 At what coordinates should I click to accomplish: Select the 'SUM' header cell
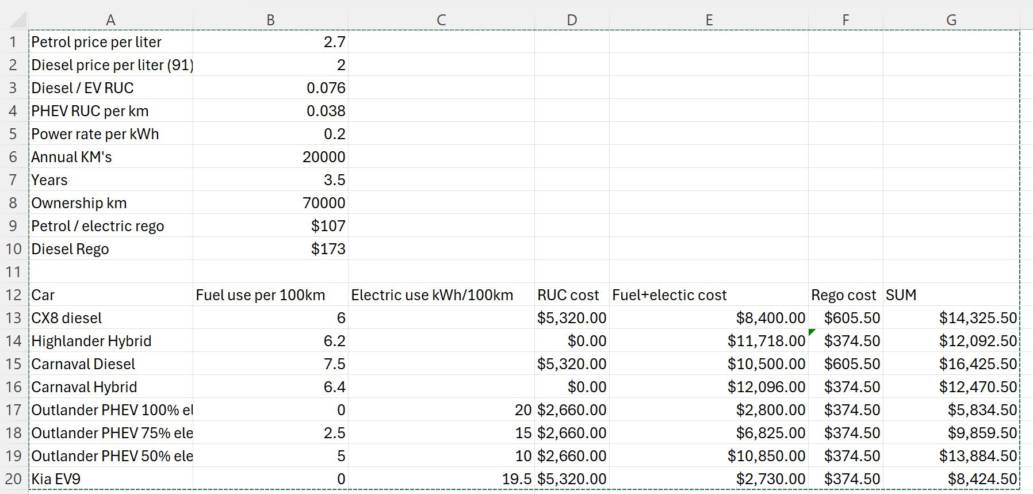coord(951,295)
